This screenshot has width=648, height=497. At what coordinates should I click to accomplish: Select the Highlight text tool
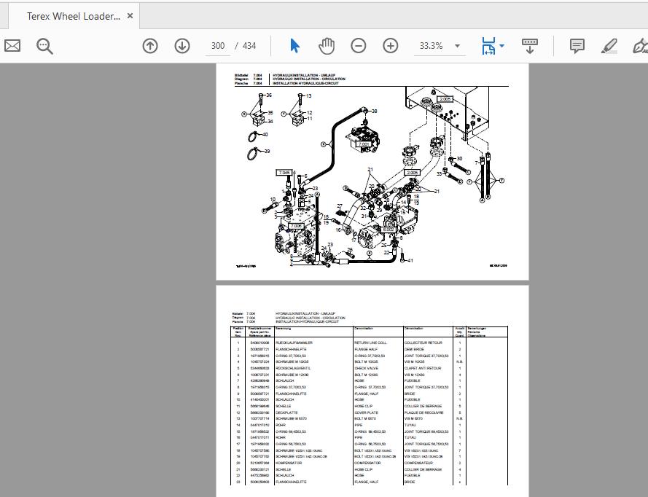coord(609,45)
